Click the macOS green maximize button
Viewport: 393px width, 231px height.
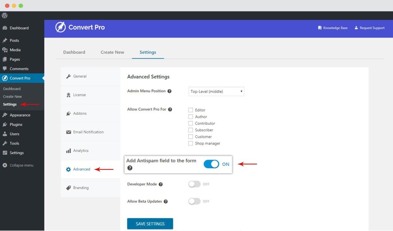click(x=21, y=5)
